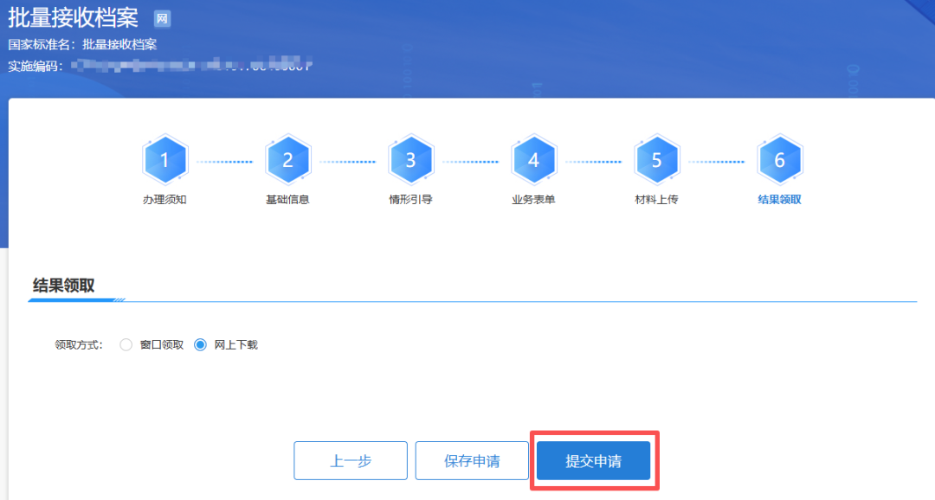Click the step 2 hexagon icon
The height and width of the screenshot is (500, 935).
click(x=287, y=160)
